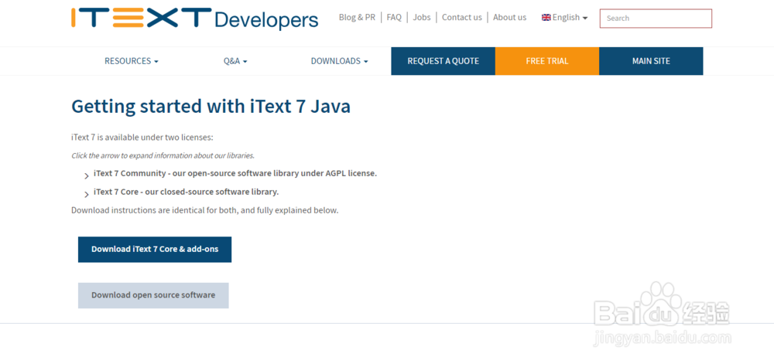Screen dimensions: 774x364
Task: Click the iText Developers logo
Action: tap(194, 18)
